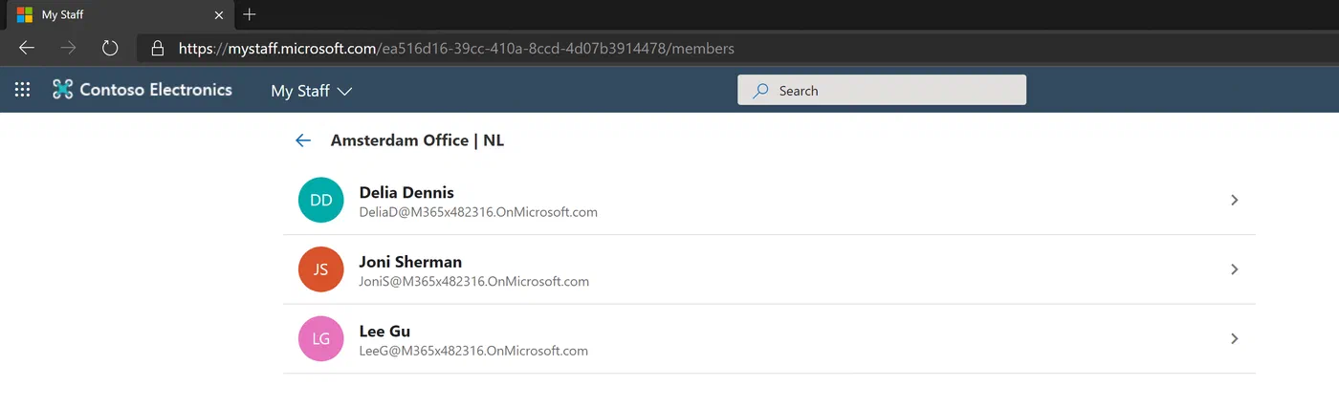The image size is (1339, 408).
Task: Click the magnifier icon in Search box
Action: (761, 91)
